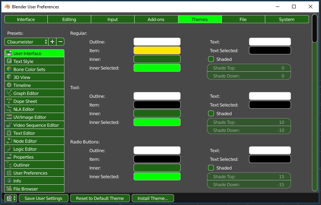Edit Tool Text Selected black swatch
The height and width of the screenshot is (205, 321).
[x=270, y=105]
